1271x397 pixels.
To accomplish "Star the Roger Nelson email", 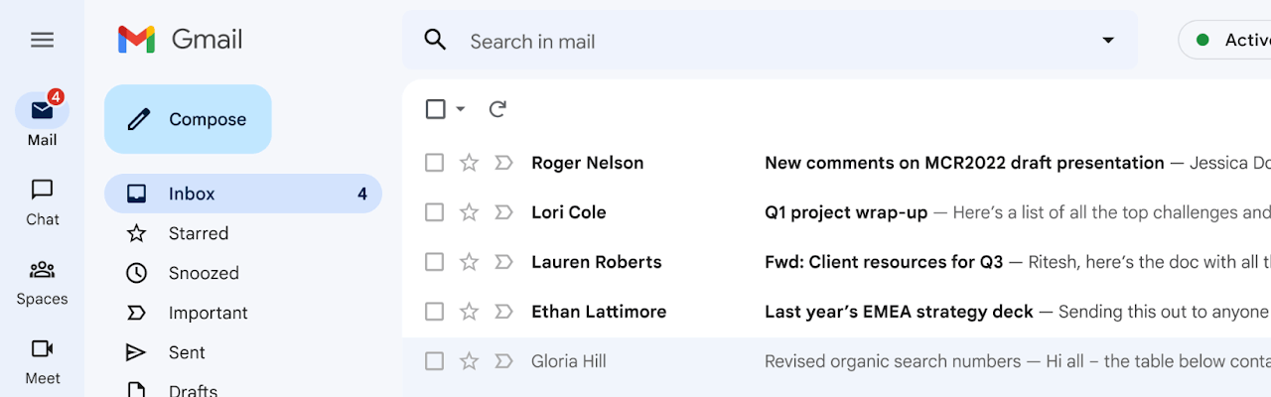I will pos(469,163).
